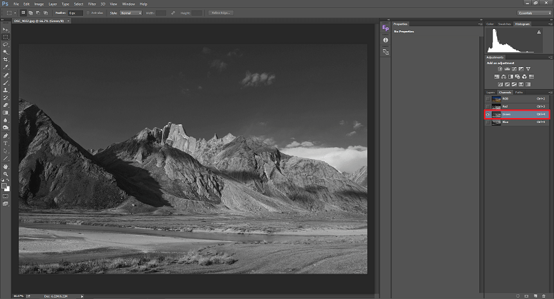554x299 pixels.
Task: Click the Refine Edge button
Action: click(222, 12)
